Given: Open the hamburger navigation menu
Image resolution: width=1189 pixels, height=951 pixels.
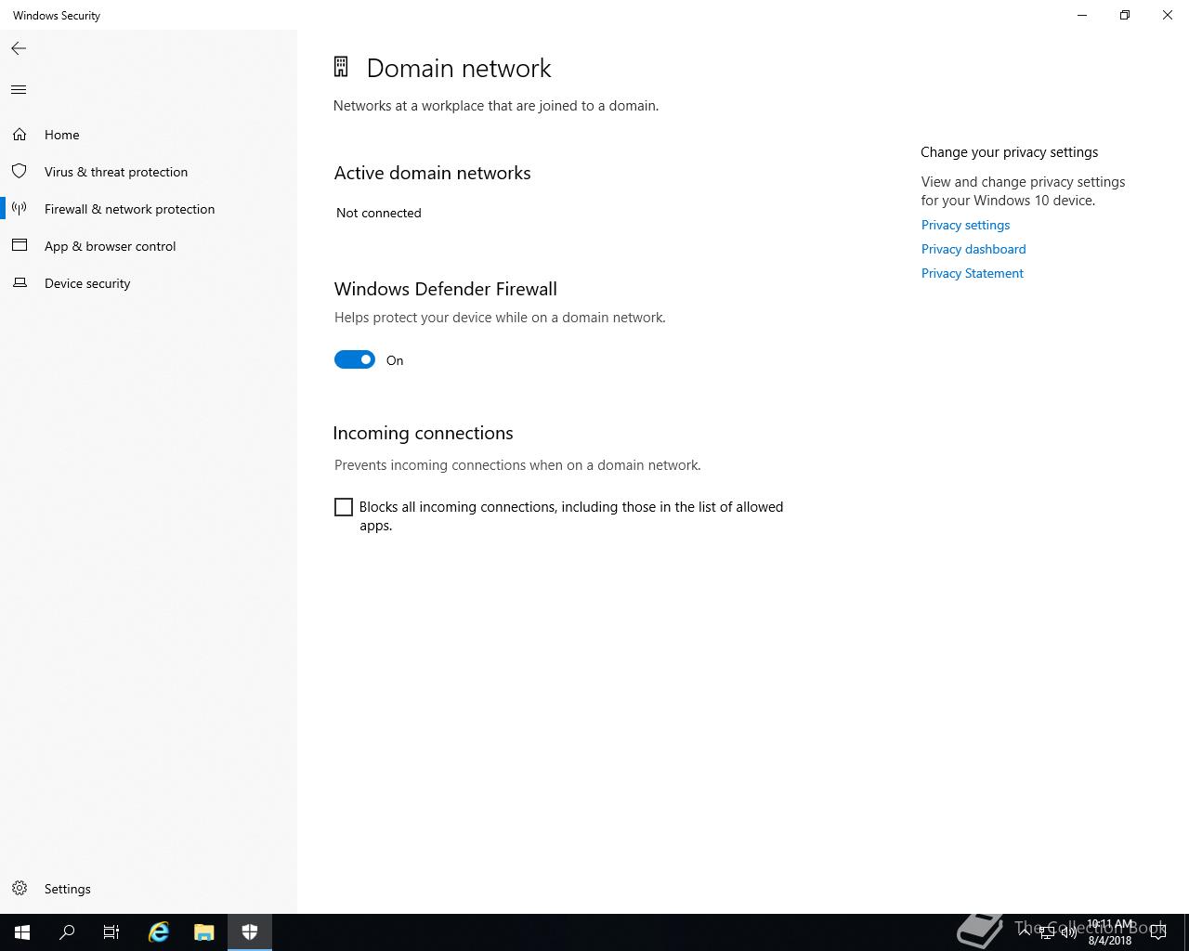Looking at the screenshot, I should point(19,90).
